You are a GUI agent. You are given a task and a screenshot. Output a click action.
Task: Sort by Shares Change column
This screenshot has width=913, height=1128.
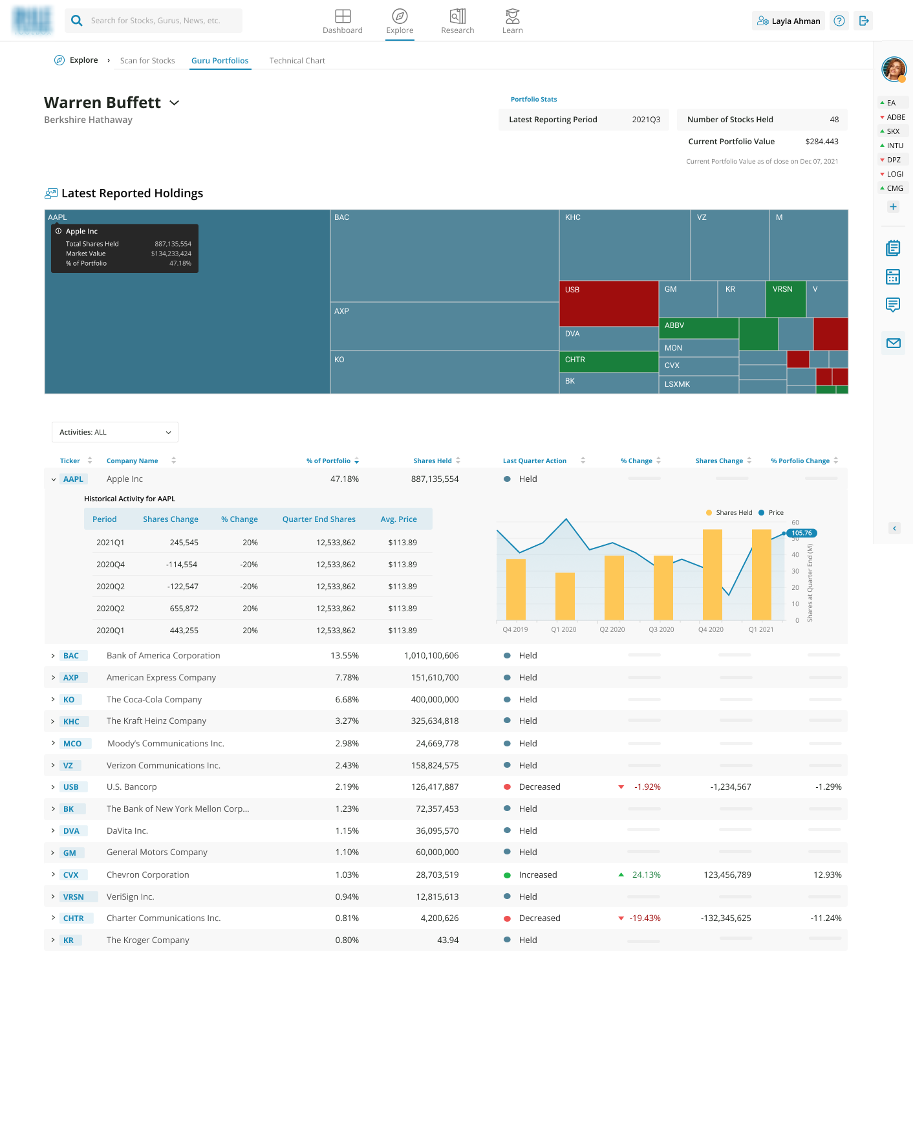point(749,461)
